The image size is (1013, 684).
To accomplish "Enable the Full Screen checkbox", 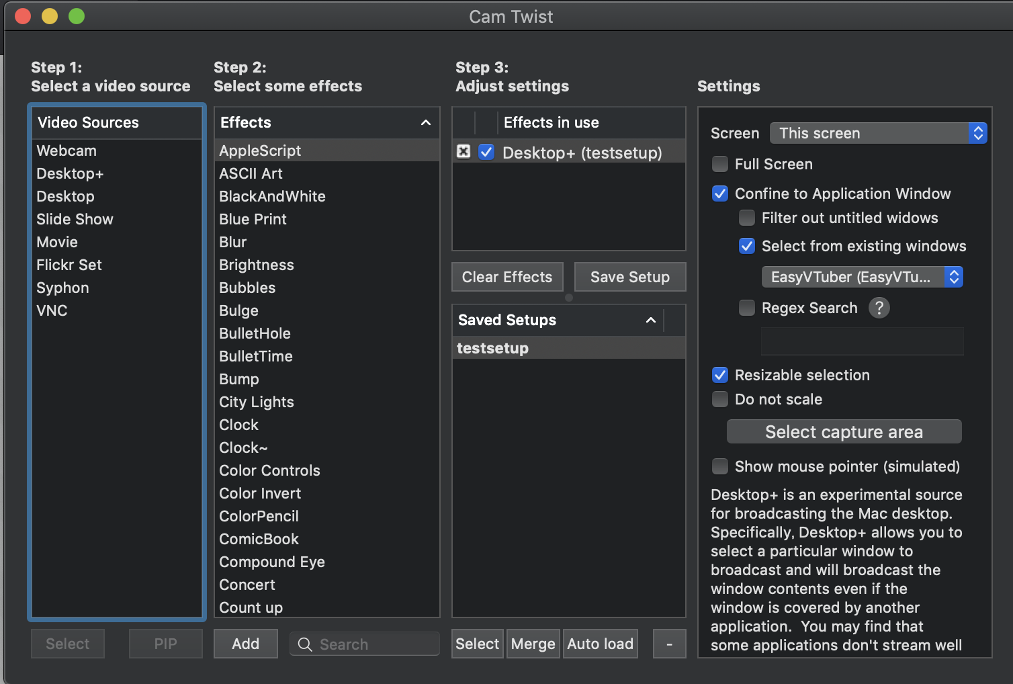I will (x=720, y=164).
